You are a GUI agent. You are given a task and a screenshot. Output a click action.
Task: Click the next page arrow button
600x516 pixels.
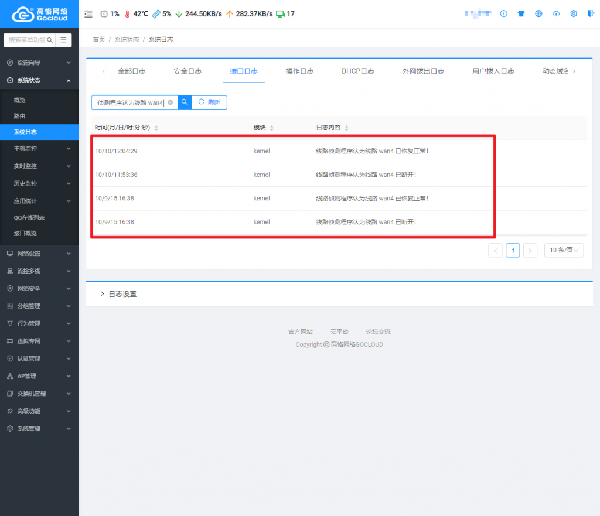[x=530, y=251]
